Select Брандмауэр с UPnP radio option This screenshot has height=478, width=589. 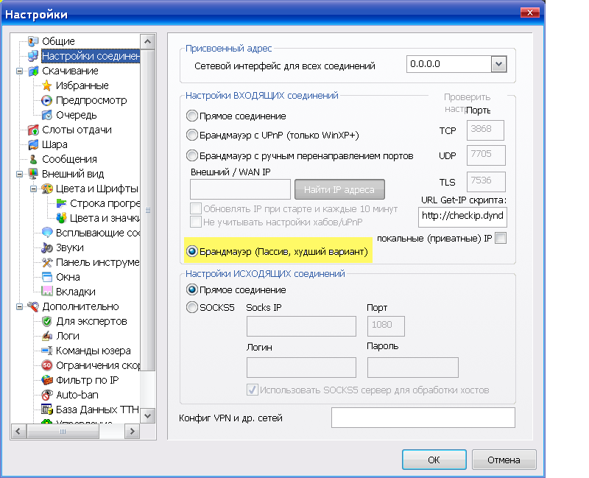point(192,136)
